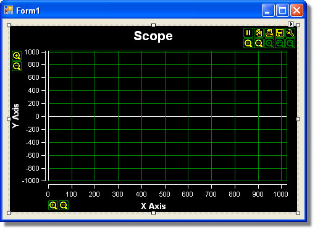The height and width of the screenshot is (230, 315).
Task: Open the smart tag arrow on the Scope control
Action: point(291,24)
